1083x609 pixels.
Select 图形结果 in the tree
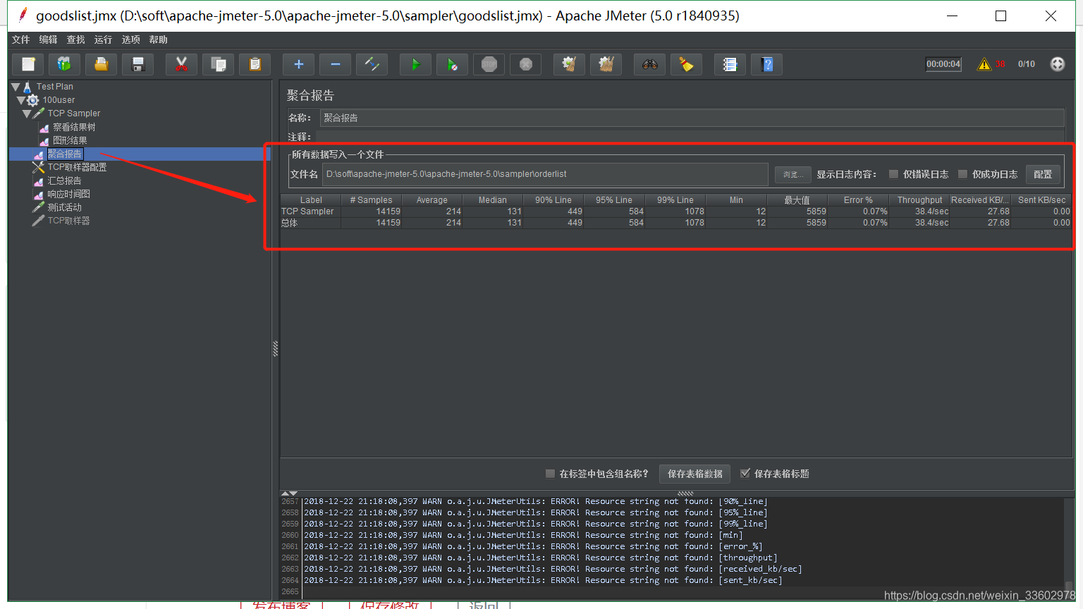click(70, 140)
